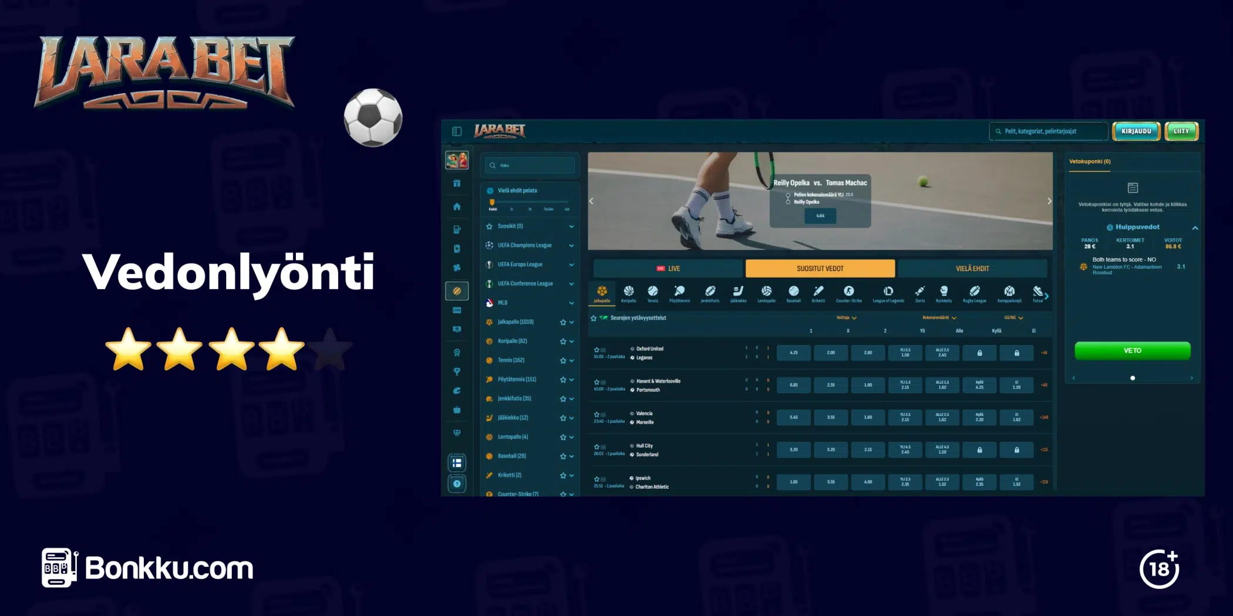Screen dimensions: 1233x616
Task: Click the Liity join button
Action: coord(1181,131)
